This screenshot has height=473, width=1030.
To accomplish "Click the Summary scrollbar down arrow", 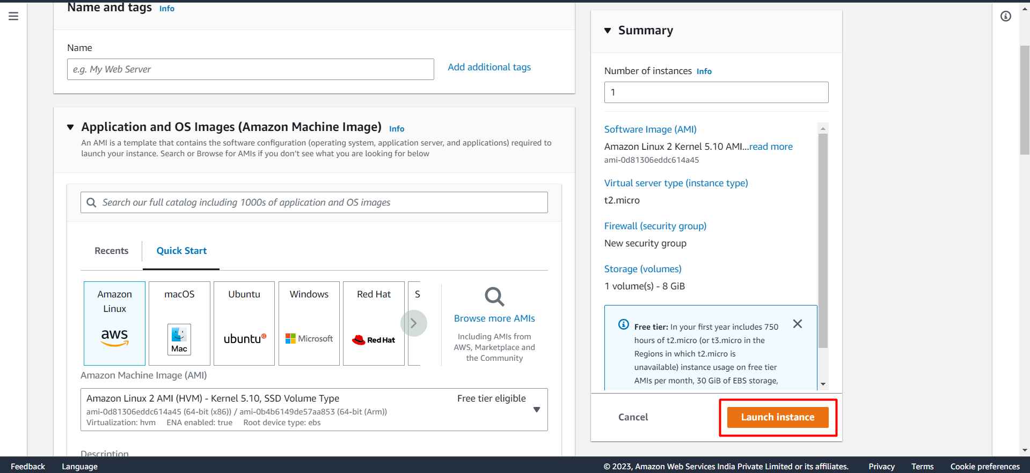I will coord(823,384).
